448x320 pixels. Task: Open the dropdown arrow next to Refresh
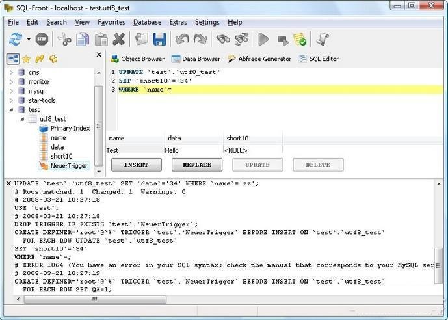point(29,39)
